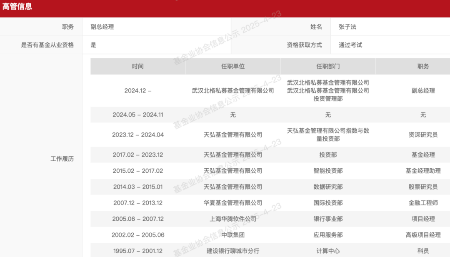450x257 pixels.
Task: Click 天弘基金管理有限公司指数与数量投资部 department cell
Action: pyautogui.click(x=328, y=135)
